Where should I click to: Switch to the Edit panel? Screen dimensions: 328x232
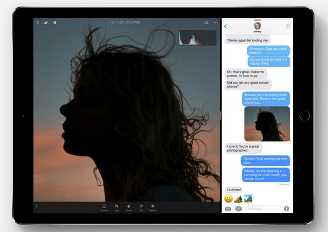141,207
